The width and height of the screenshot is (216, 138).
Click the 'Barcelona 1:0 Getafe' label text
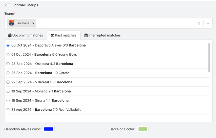[52, 73]
